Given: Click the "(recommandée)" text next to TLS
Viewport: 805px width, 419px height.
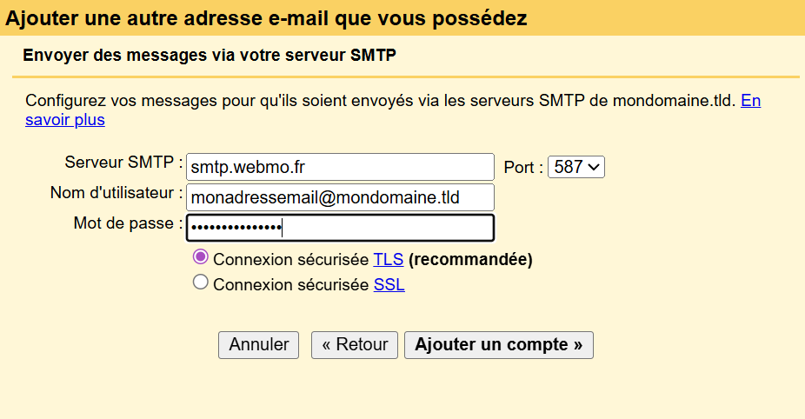Looking at the screenshot, I should pyautogui.click(x=470, y=259).
